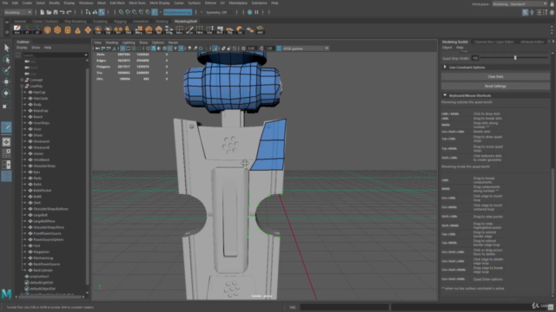The width and height of the screenshot is (556, 312).
Task: Click the Hist shelf icon
Action: (17, 30)
